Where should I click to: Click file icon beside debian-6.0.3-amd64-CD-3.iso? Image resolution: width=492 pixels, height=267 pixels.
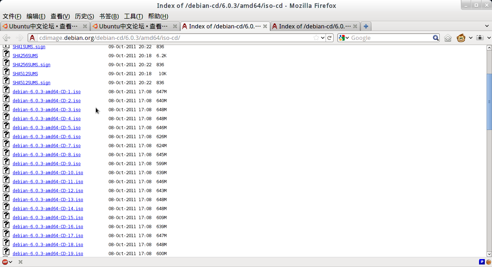pos(6,108)
